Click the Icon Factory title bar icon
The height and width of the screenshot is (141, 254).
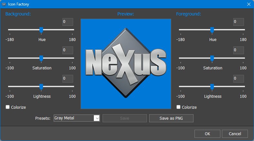[x=4, y=4]
